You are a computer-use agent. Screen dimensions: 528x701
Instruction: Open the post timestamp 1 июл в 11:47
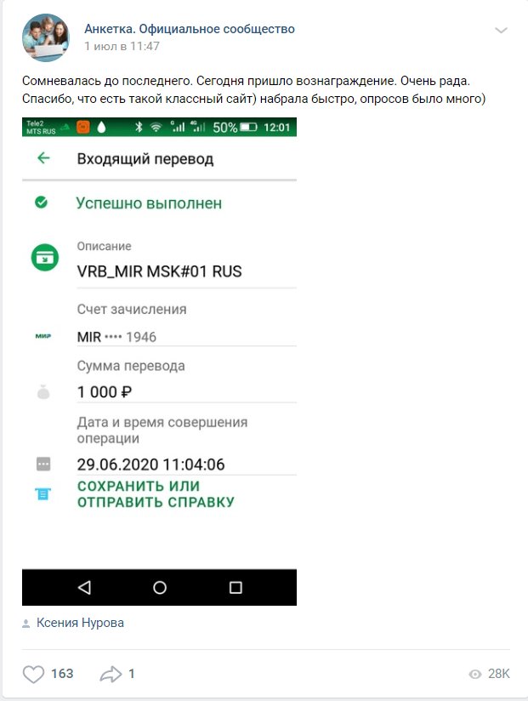point(122,46)
